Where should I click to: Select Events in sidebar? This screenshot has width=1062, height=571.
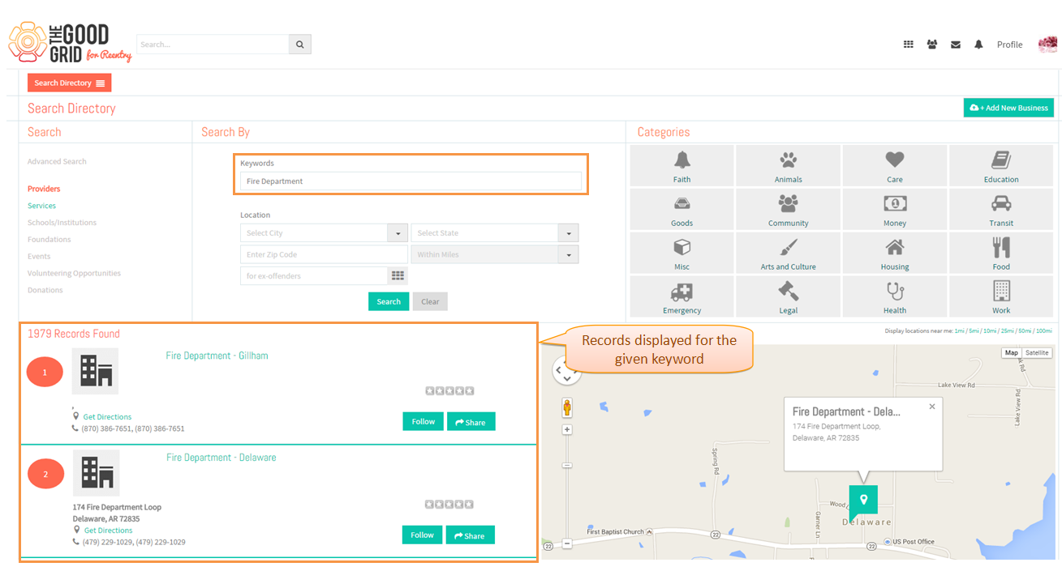39,257
